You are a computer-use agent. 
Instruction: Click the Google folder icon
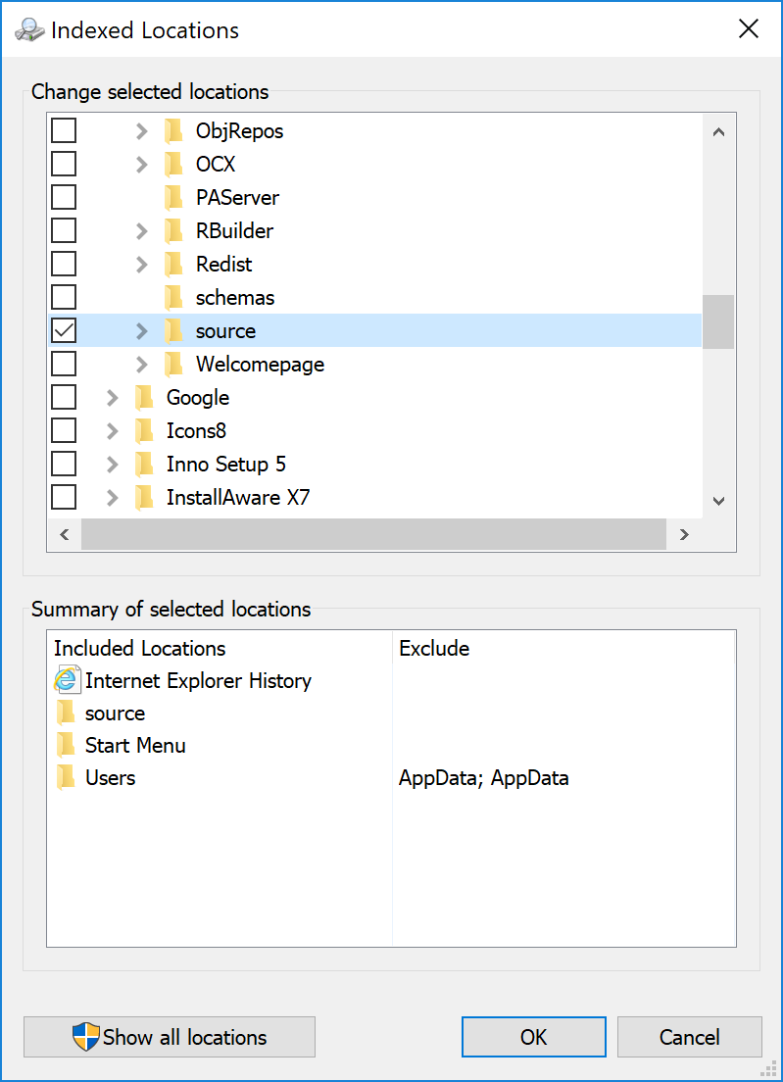pyautogui.click(x=144, y=397)
